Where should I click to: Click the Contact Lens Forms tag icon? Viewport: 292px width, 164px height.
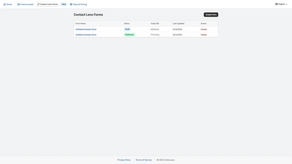[38, 4]
